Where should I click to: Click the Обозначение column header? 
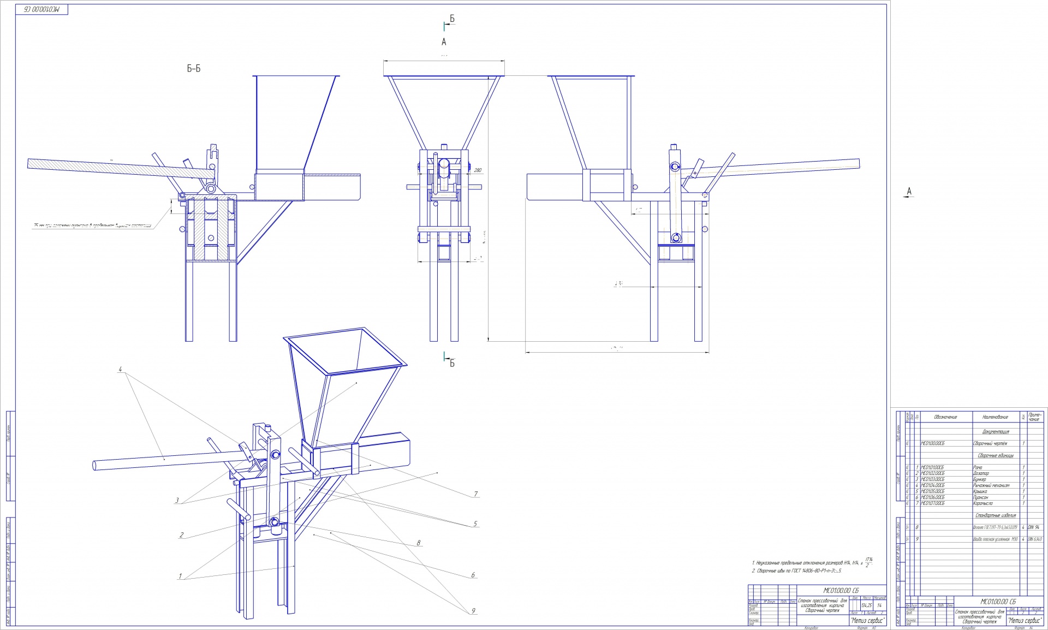(x=945, y=417)
